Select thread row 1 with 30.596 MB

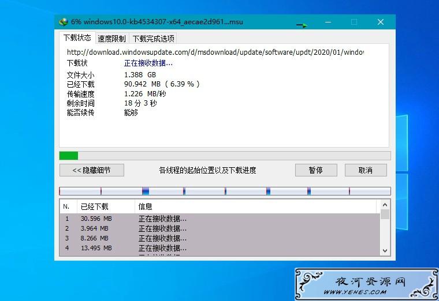219,219
